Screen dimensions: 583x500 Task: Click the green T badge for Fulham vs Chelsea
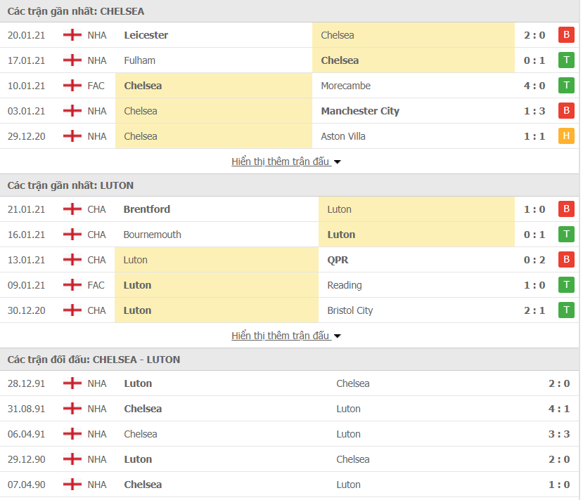(566, 60)
